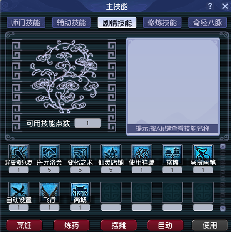Open the 商城 skill icon

[x=80, y=192]
